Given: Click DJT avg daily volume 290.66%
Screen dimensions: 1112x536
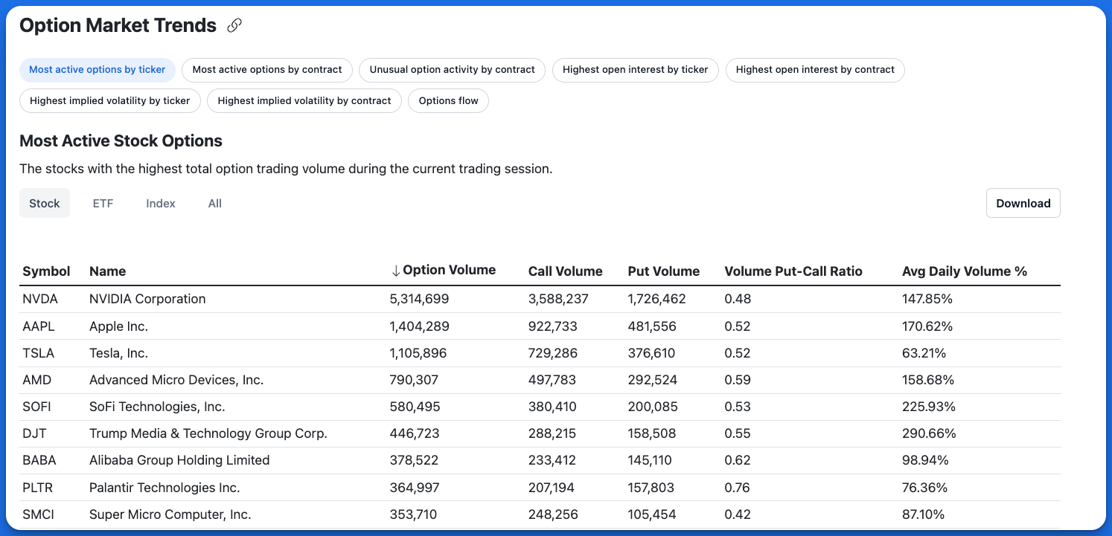Looking at the screenshot, I should pos(929,433).
